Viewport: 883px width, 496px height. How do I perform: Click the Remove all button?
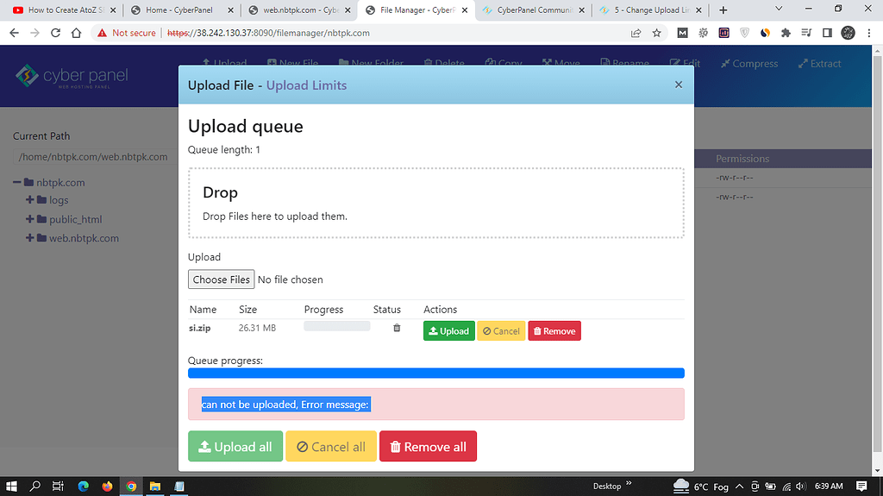428,447
